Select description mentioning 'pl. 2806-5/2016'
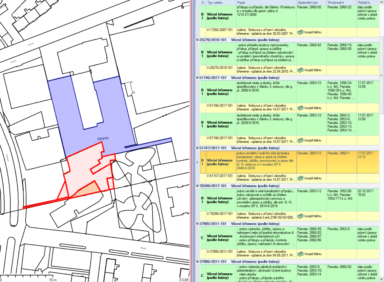Viewport: 385px width, 282px height. pyautogui.click(x=266, y=92)
